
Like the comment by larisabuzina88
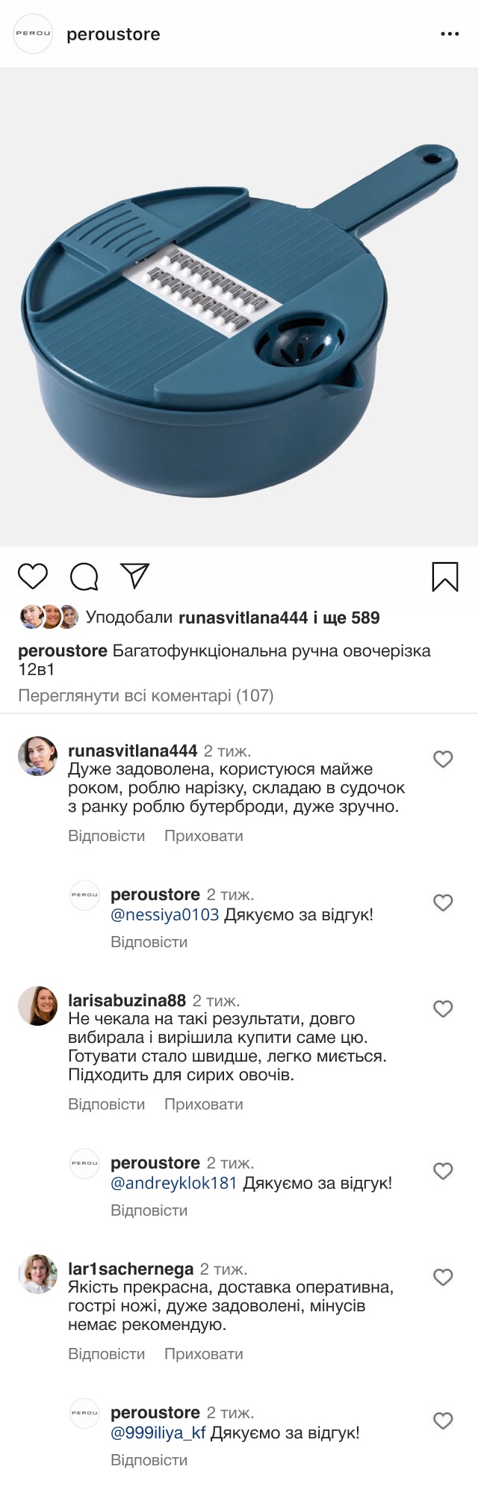[444, 1009]
